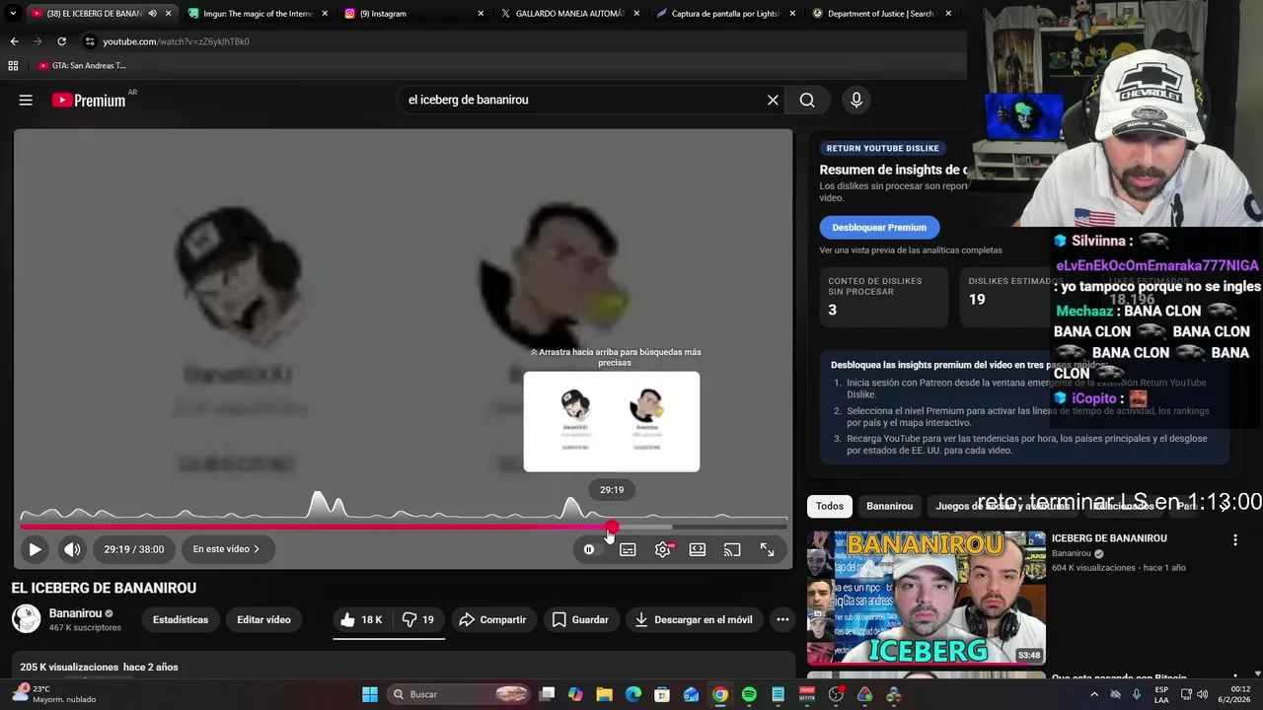Mute the video volume speaker icon
The height and width of the screenshot is (710, 1263).
pyautogui.click(x=72, y=549)
